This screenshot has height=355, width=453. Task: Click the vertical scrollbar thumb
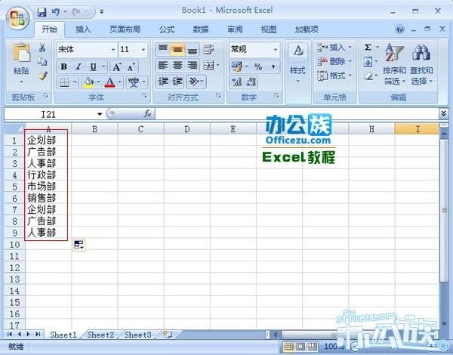tap(444, 210)
